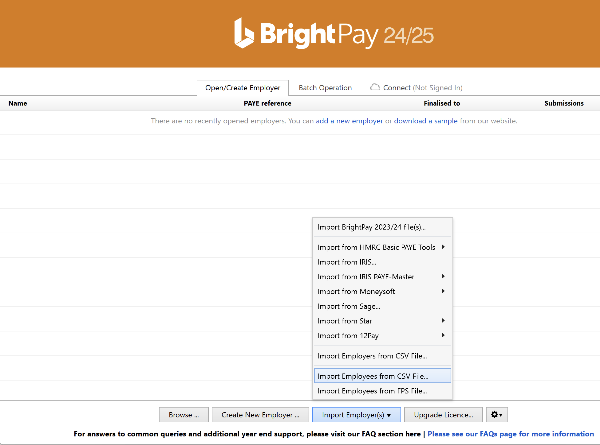
Task: Click Create New Employer button
Action: tap(260, 415)
